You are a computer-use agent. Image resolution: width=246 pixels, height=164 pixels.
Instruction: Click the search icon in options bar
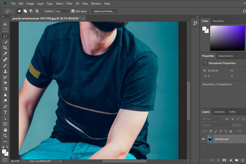click(244, 11)
